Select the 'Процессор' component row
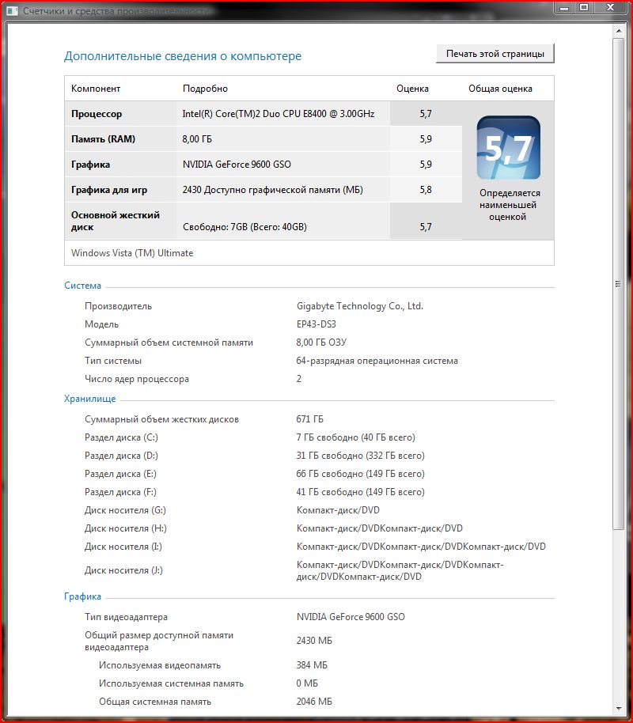This screenshot has width=633, height=723. click(x=97, y=114)
